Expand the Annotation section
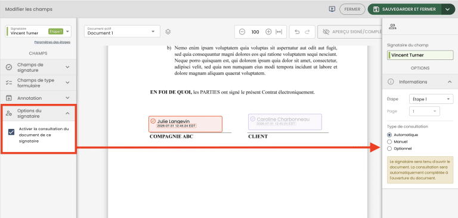Viewport: 458px width, 218px height. (x=38, y=98)
